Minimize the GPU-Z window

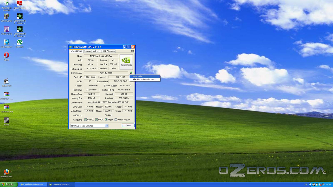[x=125, y=47]
